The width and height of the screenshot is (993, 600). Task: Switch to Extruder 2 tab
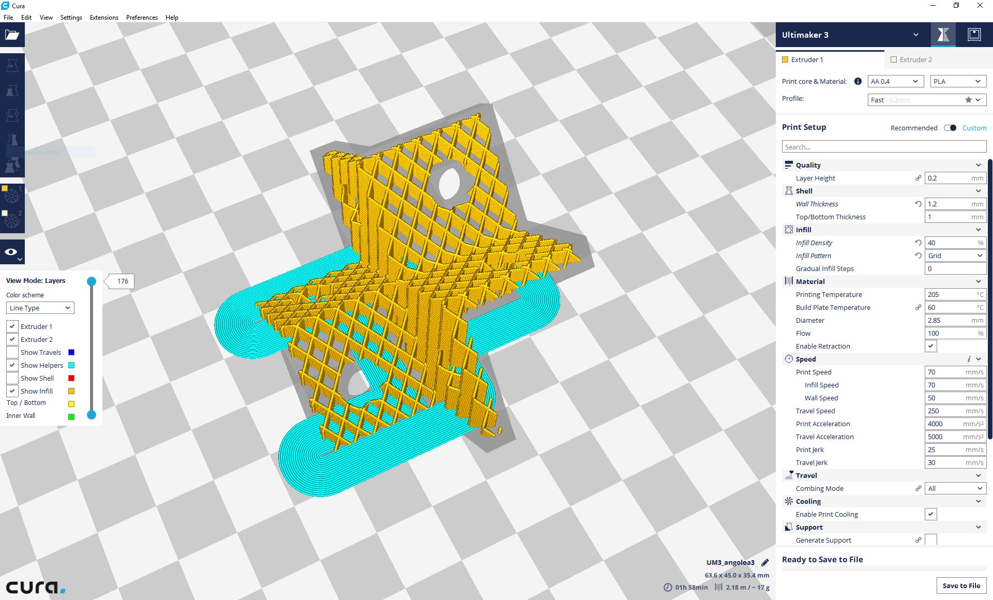click(938, 59)
